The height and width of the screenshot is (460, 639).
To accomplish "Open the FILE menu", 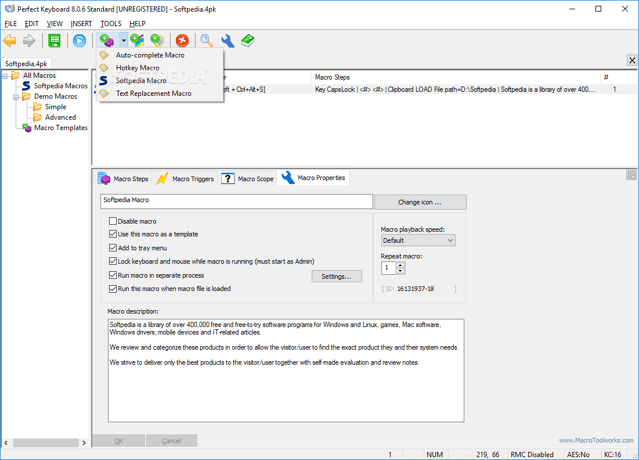I will click(10, 24).
